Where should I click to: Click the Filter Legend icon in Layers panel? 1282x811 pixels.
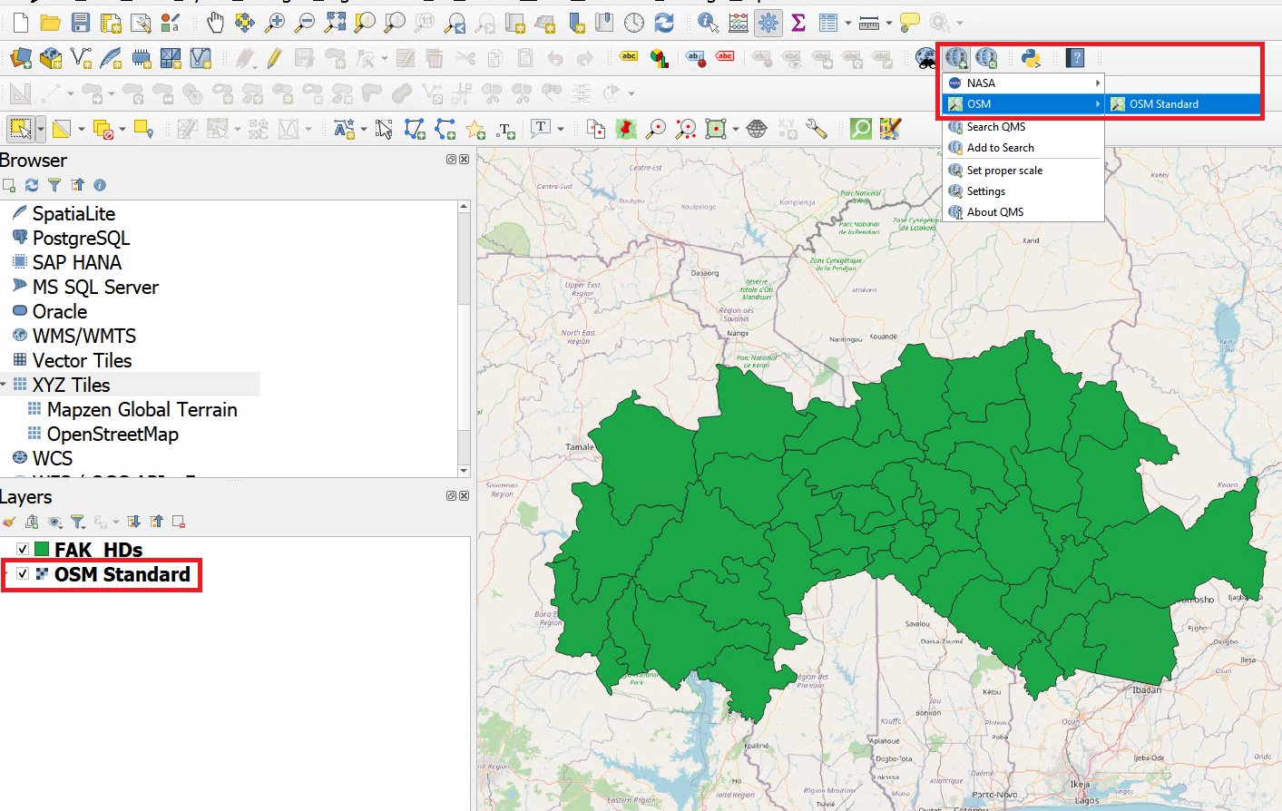[x=77, y=522]
